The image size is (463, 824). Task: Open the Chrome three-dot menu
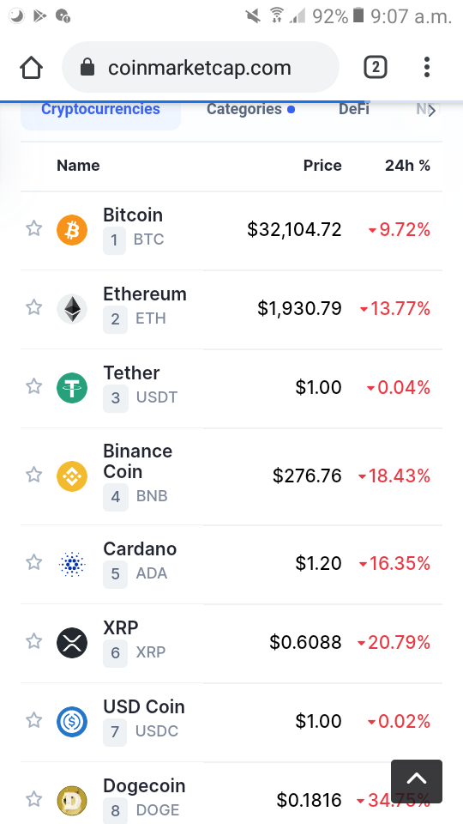(427, 67)
